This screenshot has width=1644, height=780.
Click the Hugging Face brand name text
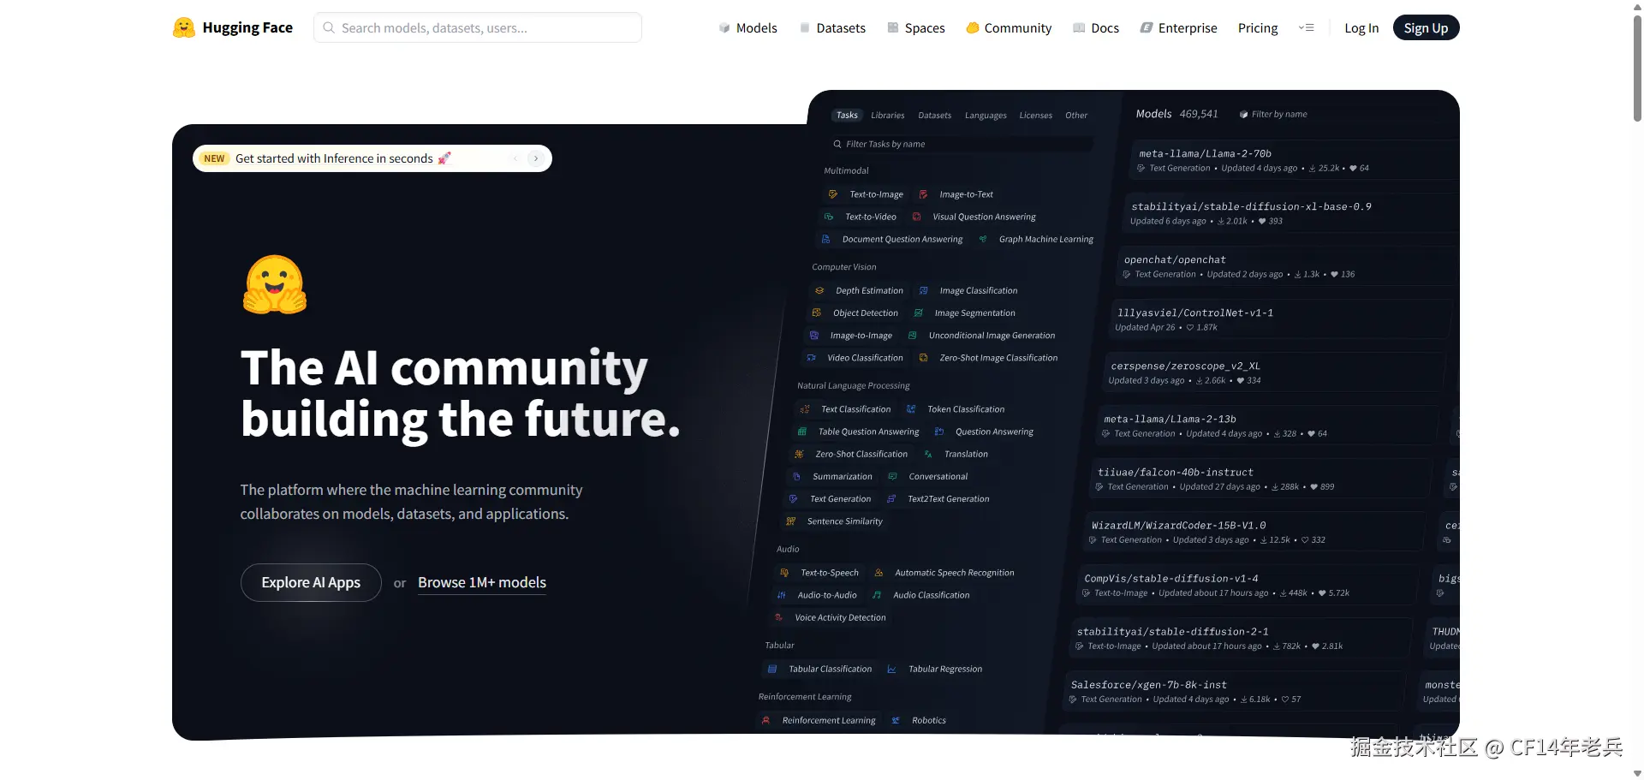(x=247, y=28)
